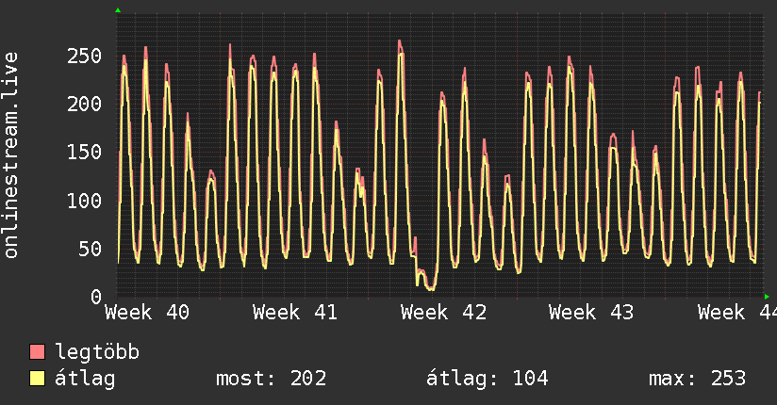Viewport: 777px width, 405px height.
Task: Click the Week 40 axis label
Action: [x=147, y=313]
